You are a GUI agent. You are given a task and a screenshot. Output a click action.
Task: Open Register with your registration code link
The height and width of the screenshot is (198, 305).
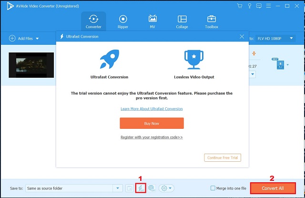tap(152, 137)
